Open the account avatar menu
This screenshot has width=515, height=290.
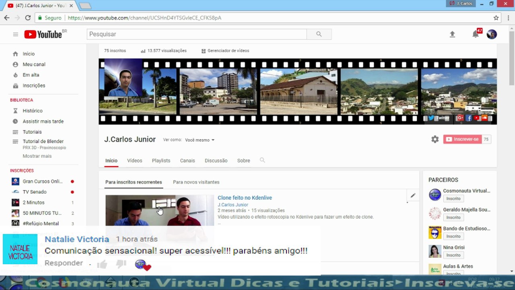492,34
